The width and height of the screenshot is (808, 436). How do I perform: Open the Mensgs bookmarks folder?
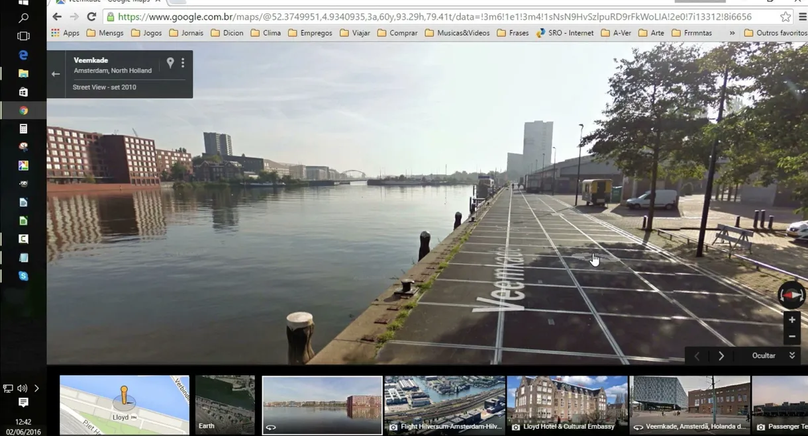point(105,32)
